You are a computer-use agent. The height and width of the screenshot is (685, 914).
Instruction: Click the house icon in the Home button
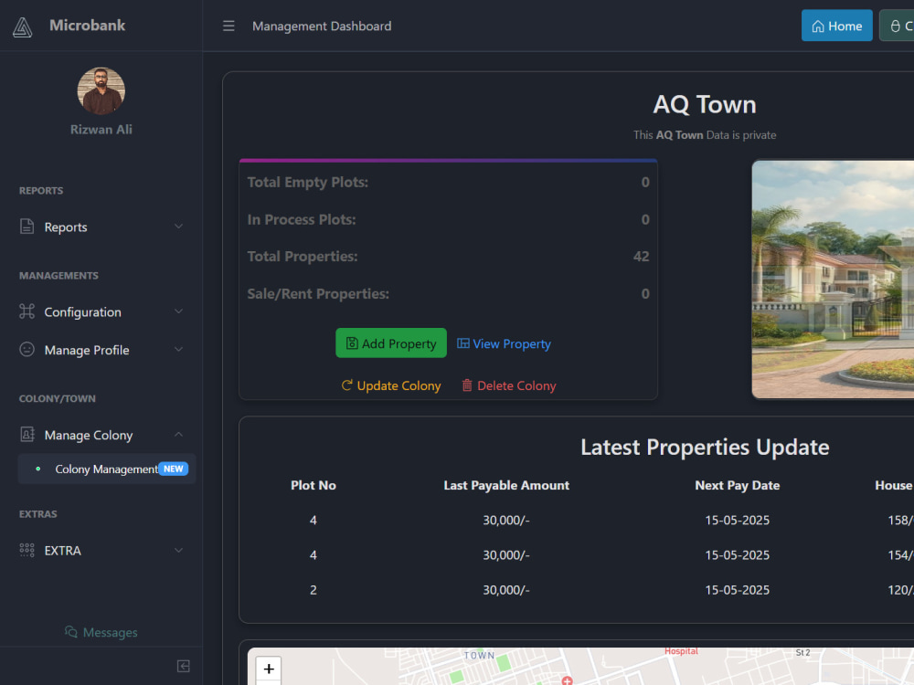(818, 26)
